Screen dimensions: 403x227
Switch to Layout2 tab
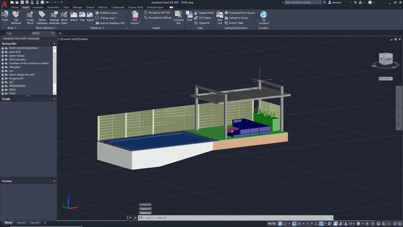35,223
